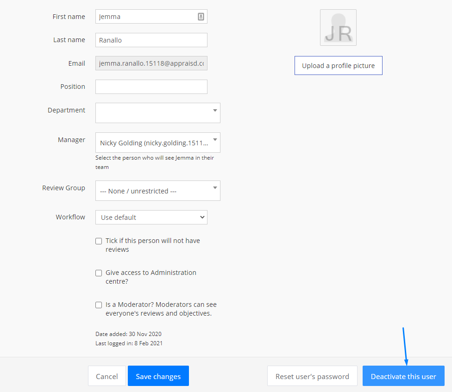Click the Review Group dropdown arrow
The width and height of the screenshot is (452, 392).
pos(215,188)
